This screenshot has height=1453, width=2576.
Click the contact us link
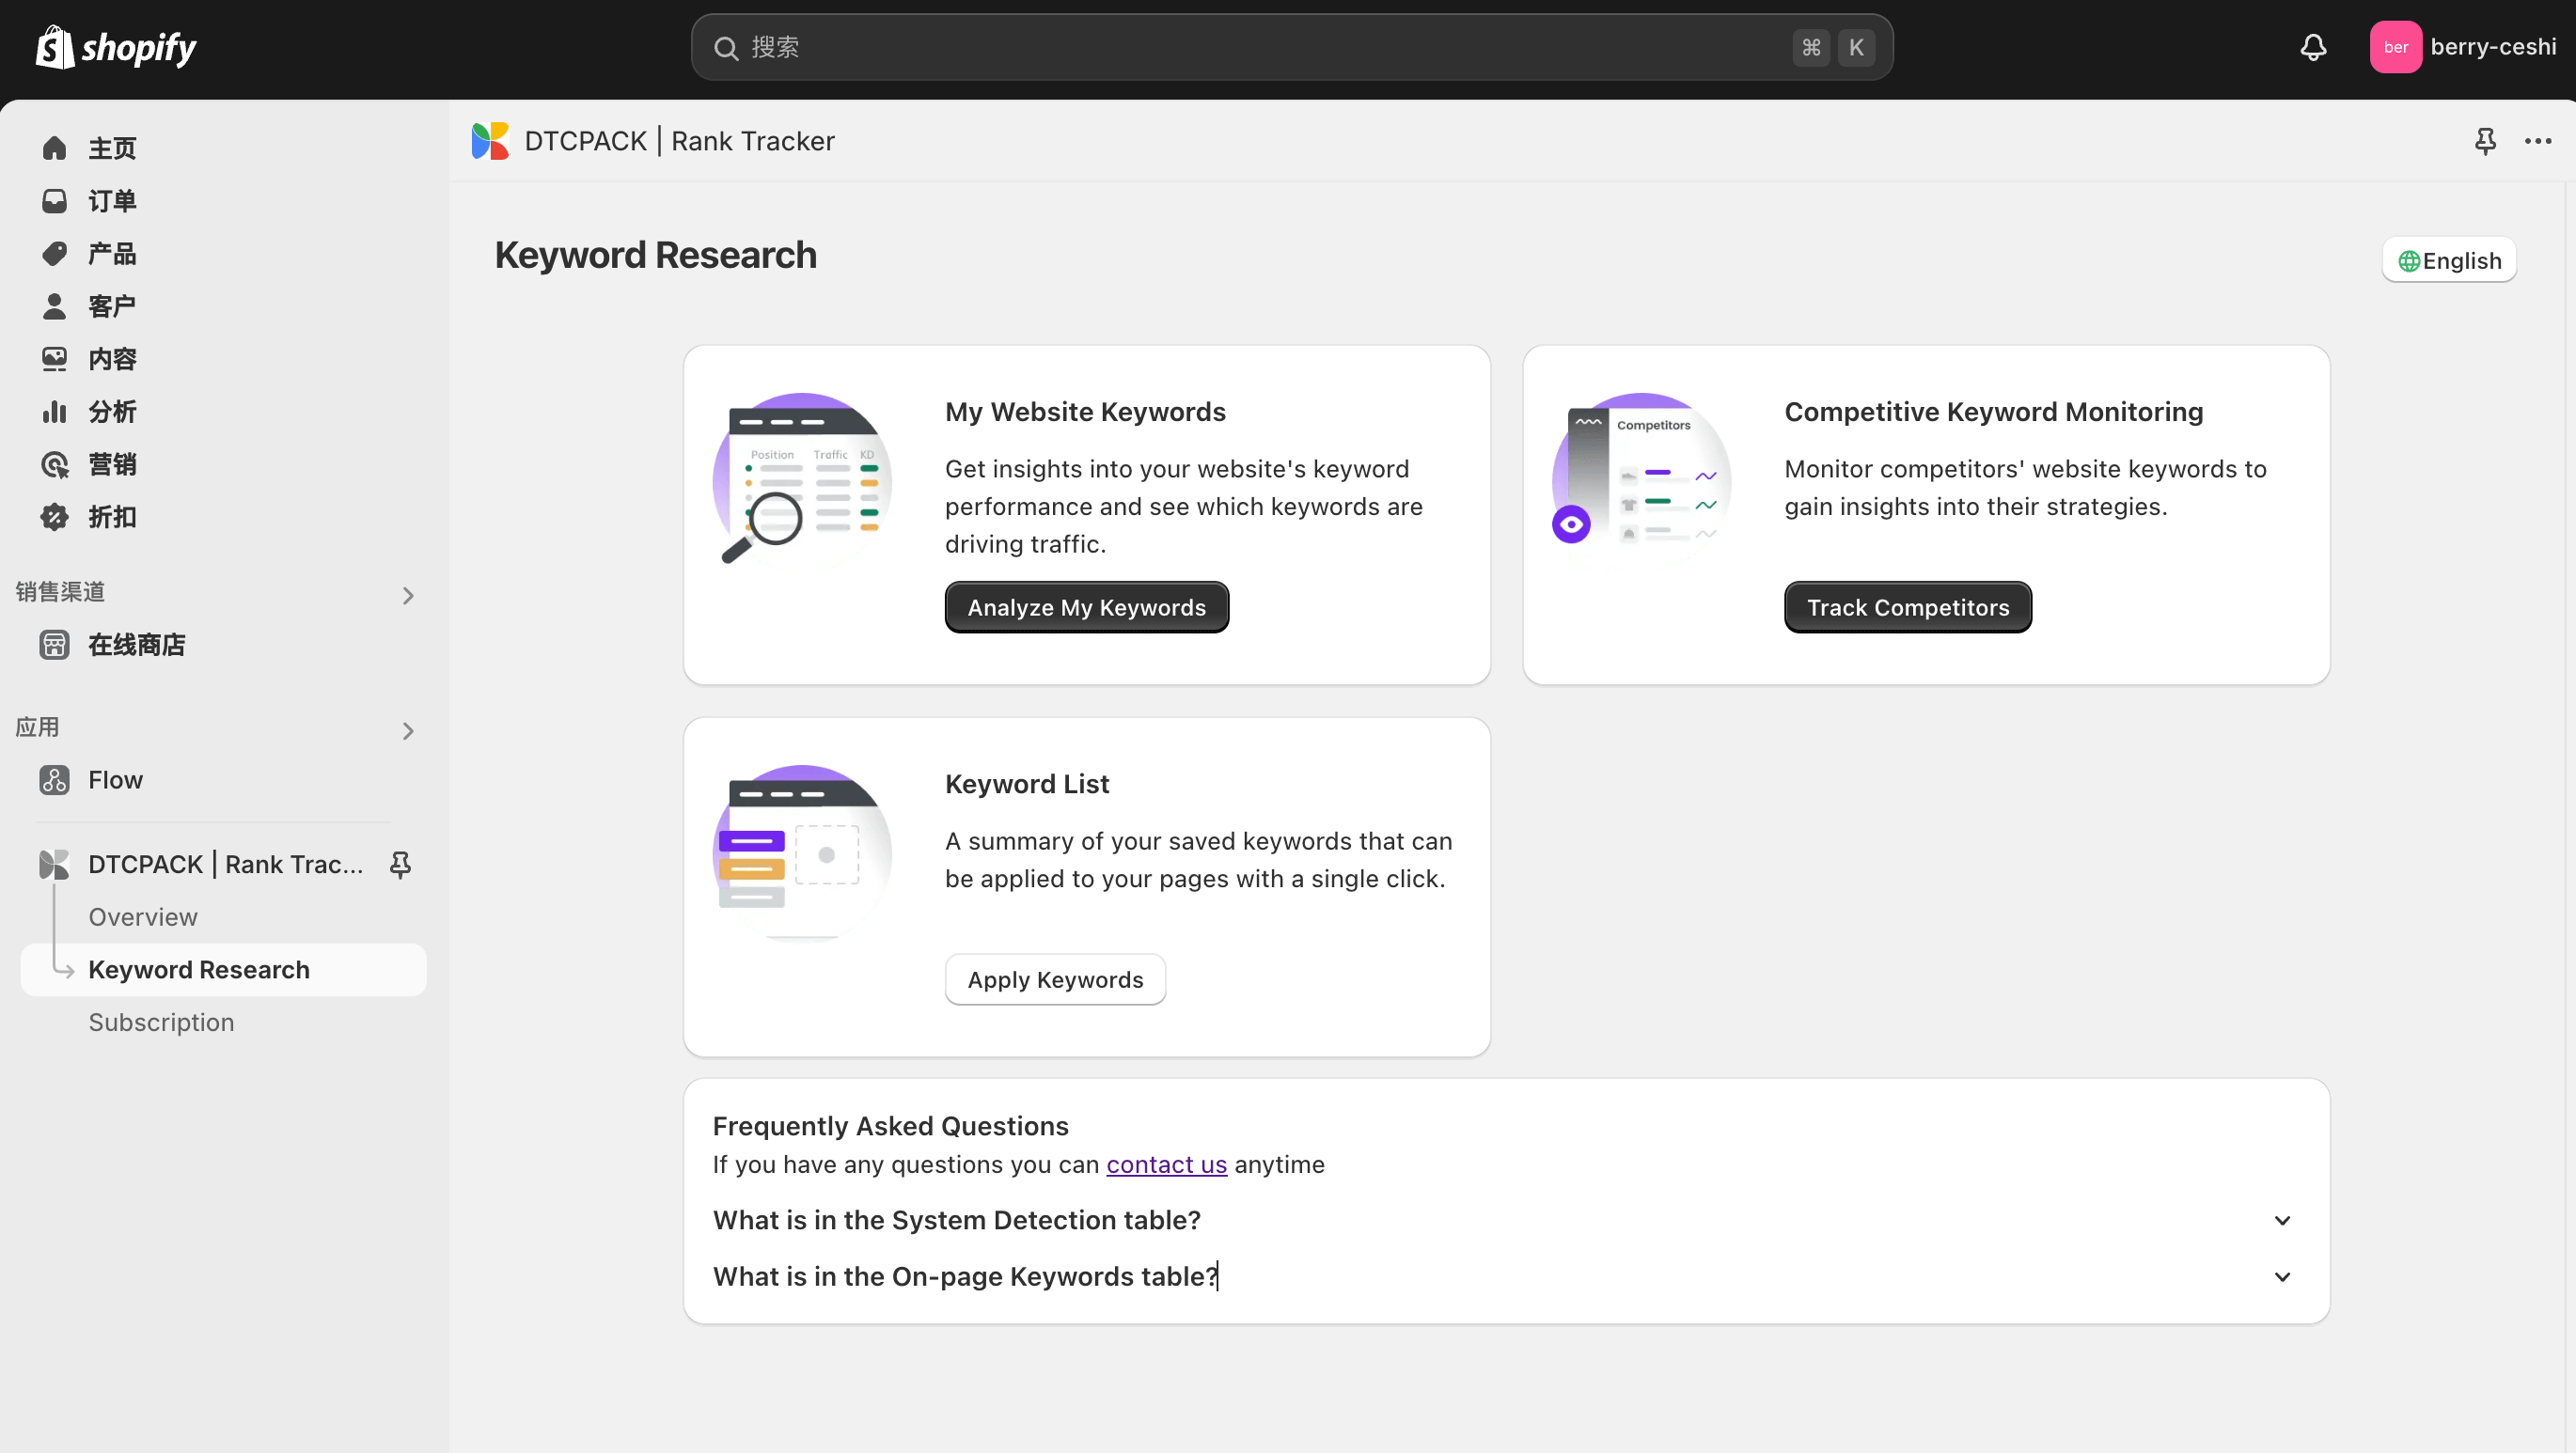[x=1166, y=1164]
